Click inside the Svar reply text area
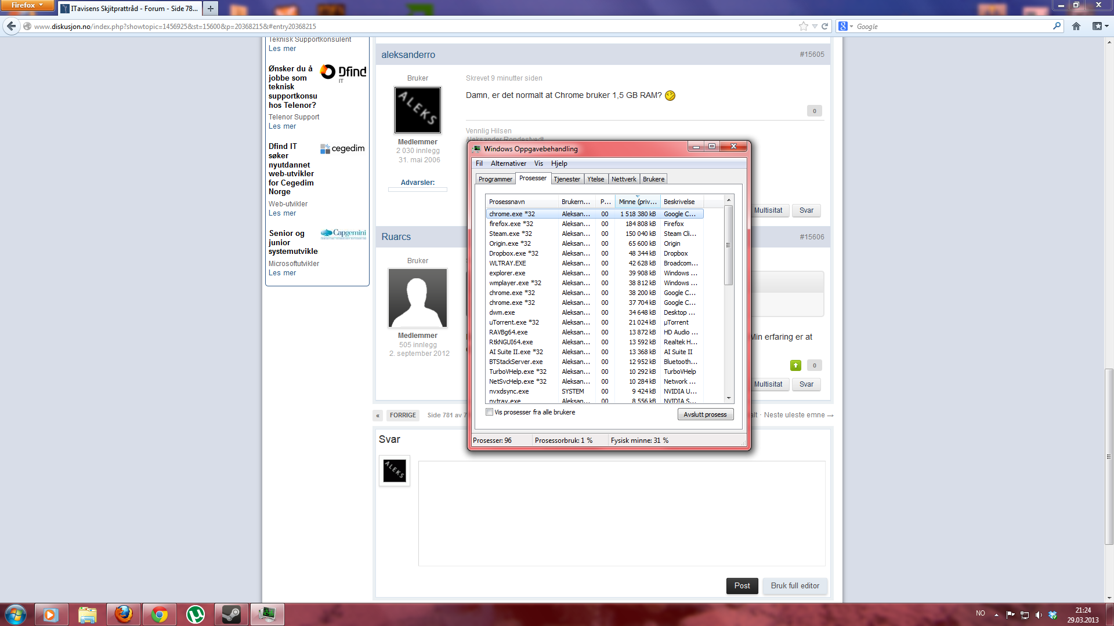1114x626 pixels. [x=621, y=513]
